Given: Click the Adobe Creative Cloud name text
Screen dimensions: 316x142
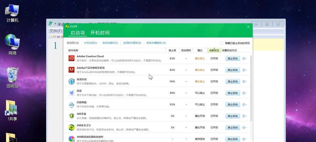Looking at the screenshot, I should (x=90, y=56).
